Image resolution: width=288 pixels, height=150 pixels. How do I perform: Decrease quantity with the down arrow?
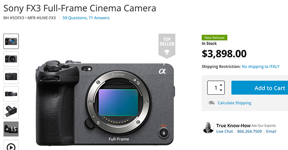pos(221,90)
